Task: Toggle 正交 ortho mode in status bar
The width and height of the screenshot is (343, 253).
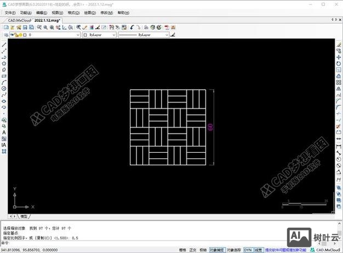Action: click(193, 250)
